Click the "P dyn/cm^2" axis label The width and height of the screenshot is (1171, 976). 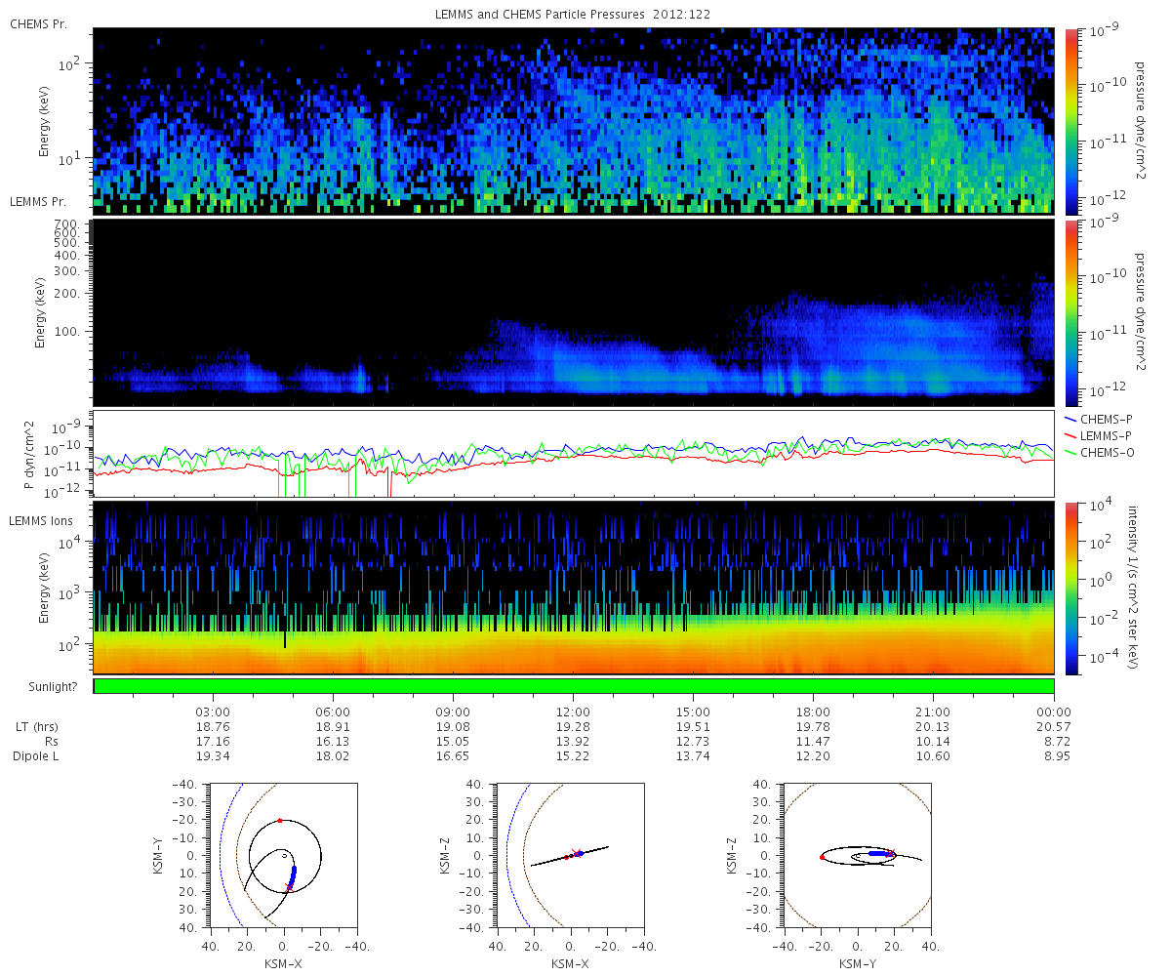tap(30, 455)
